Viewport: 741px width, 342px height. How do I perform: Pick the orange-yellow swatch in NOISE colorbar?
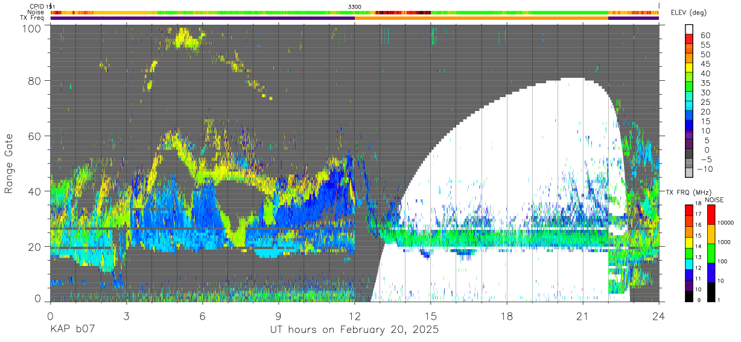tap(711, 233)
